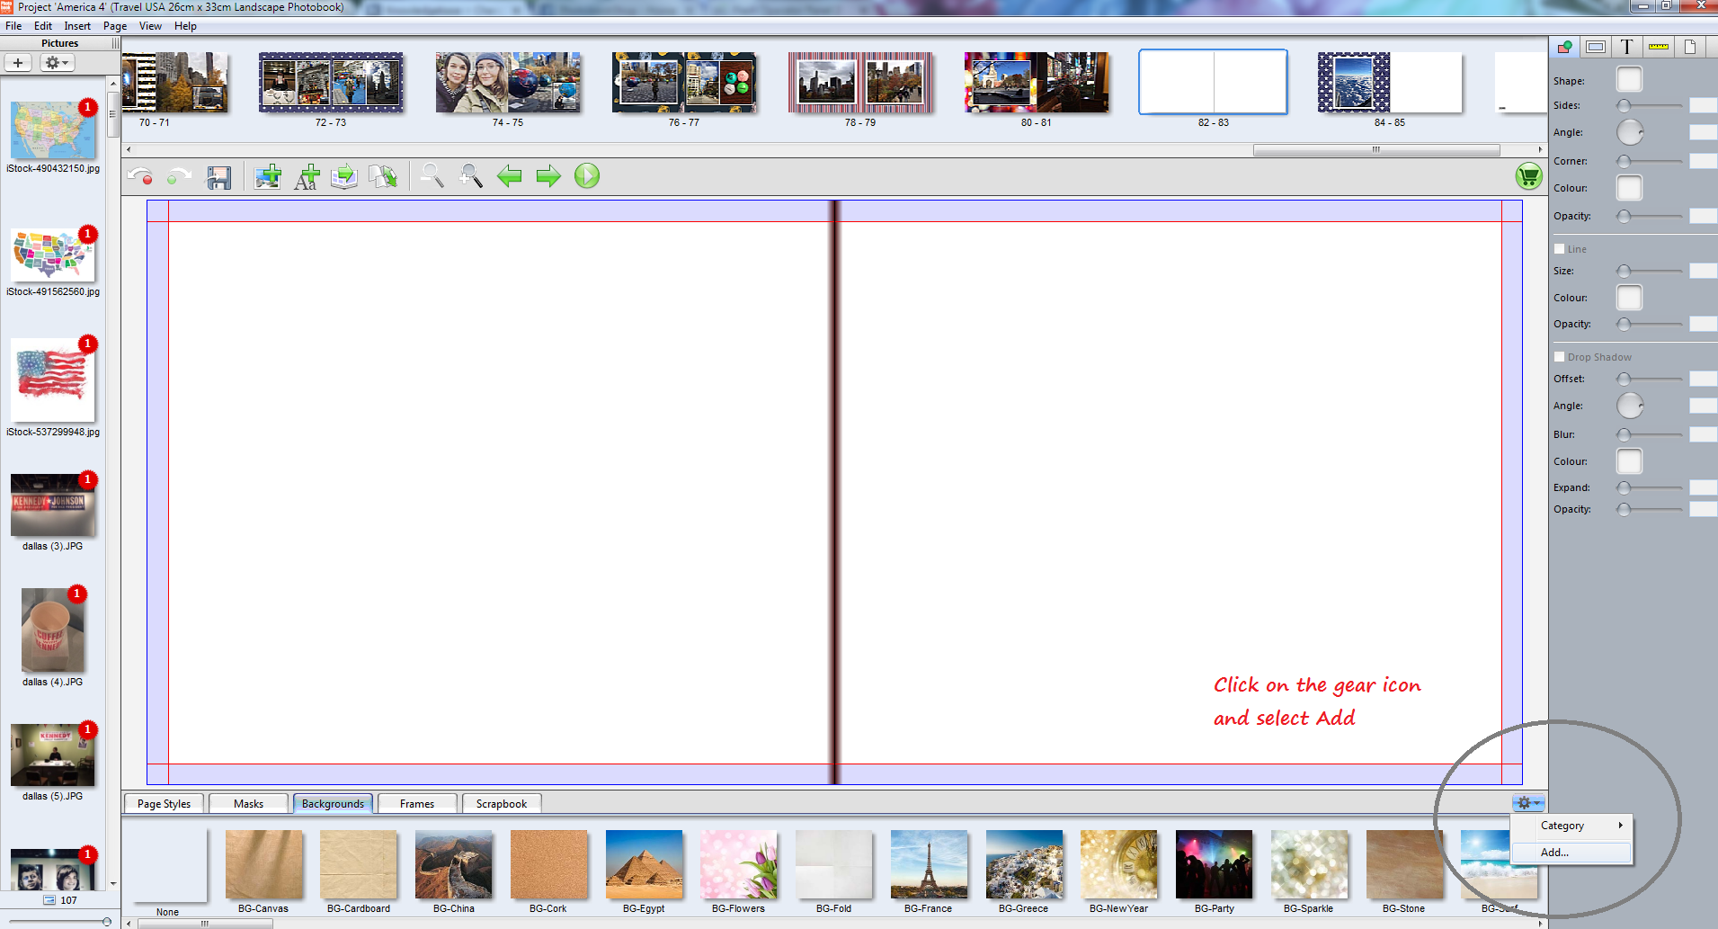Open the Page menu
Screen dimensions: 1718x929
(x=115, y=26)
